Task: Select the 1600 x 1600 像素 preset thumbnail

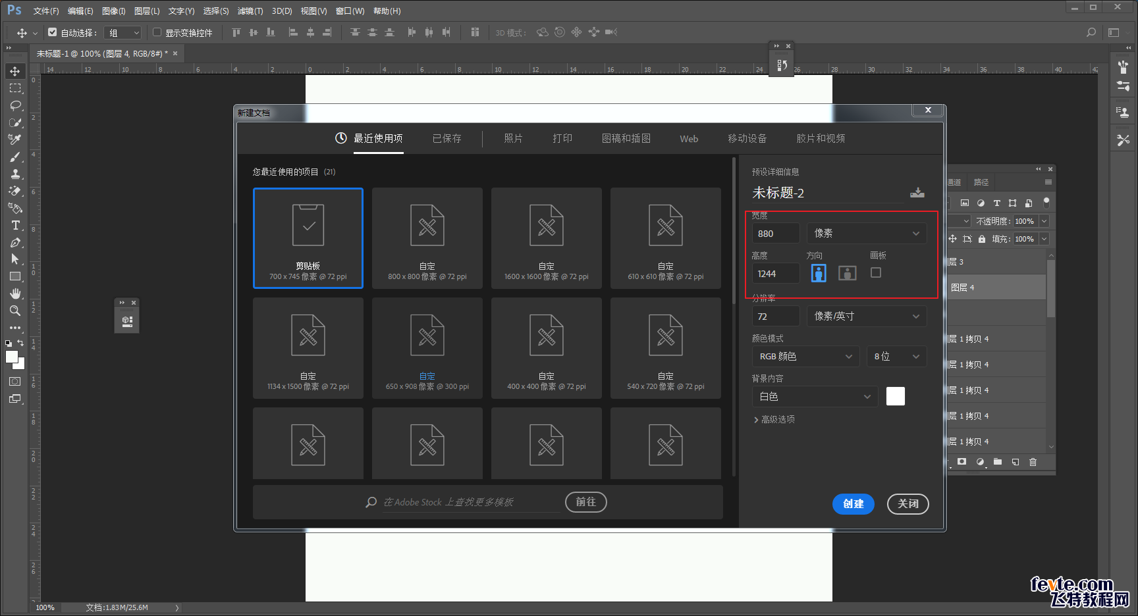Action: pyautogui.click(x=546, y=238)
